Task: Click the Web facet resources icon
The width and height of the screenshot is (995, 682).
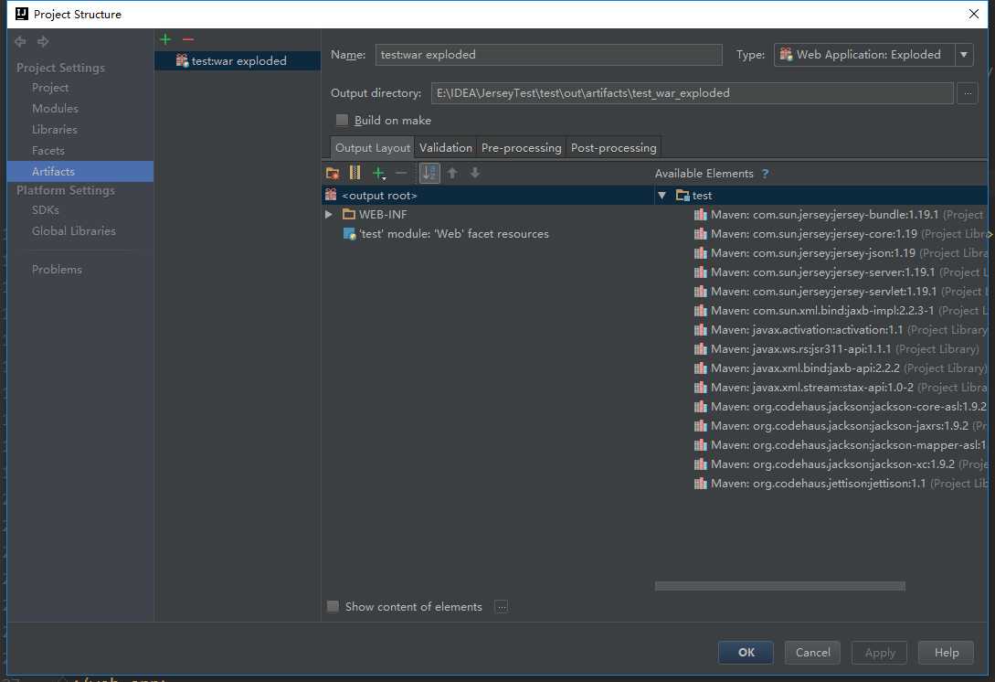Action: pos(349,234)
